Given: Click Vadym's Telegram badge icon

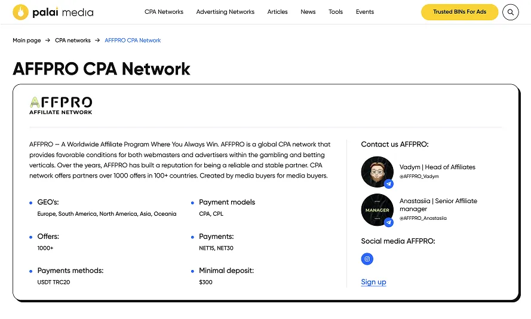Looking at the screenshot, I should 389,184.
